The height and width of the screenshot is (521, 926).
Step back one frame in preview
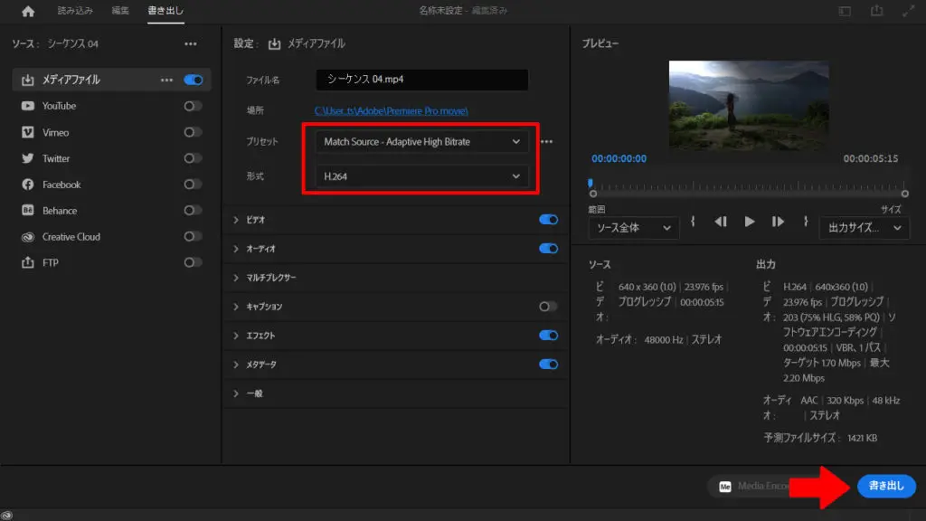tap(721, 222)
